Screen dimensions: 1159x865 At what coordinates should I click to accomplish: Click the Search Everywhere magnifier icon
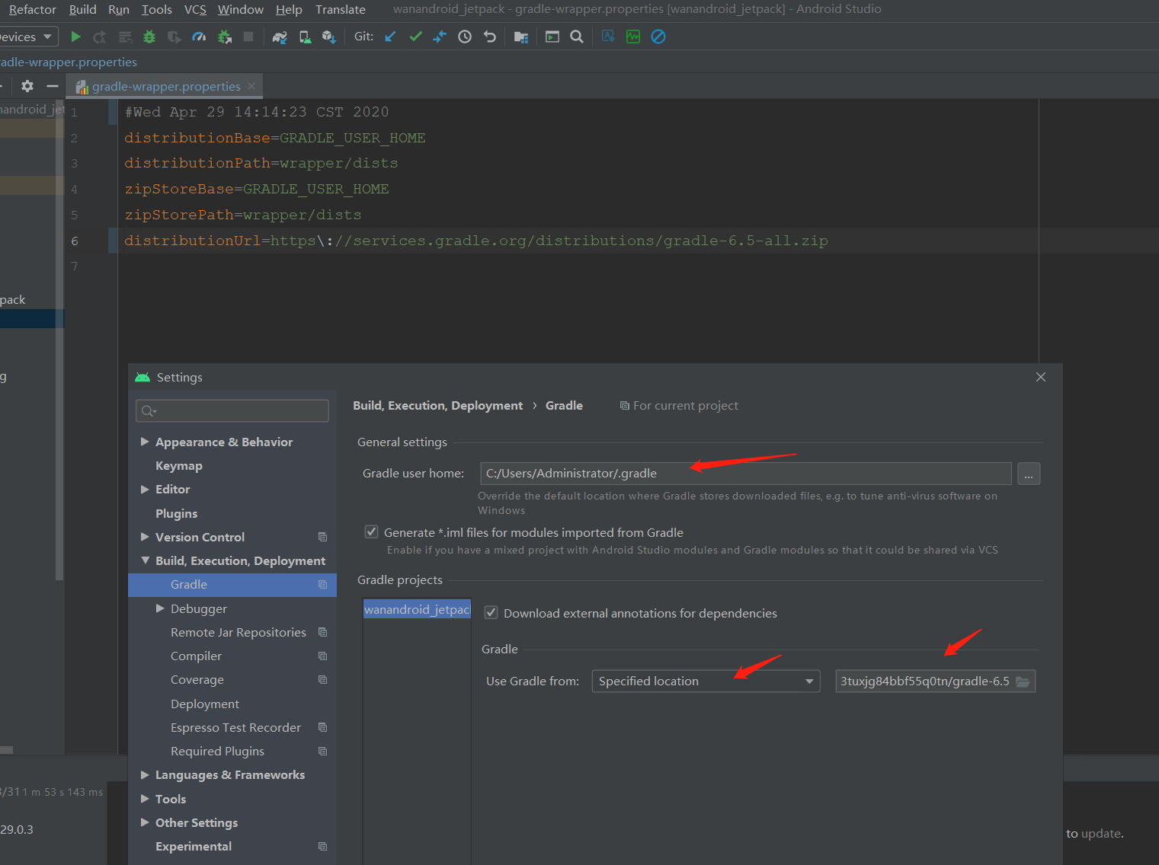click(x=577, y=37)
